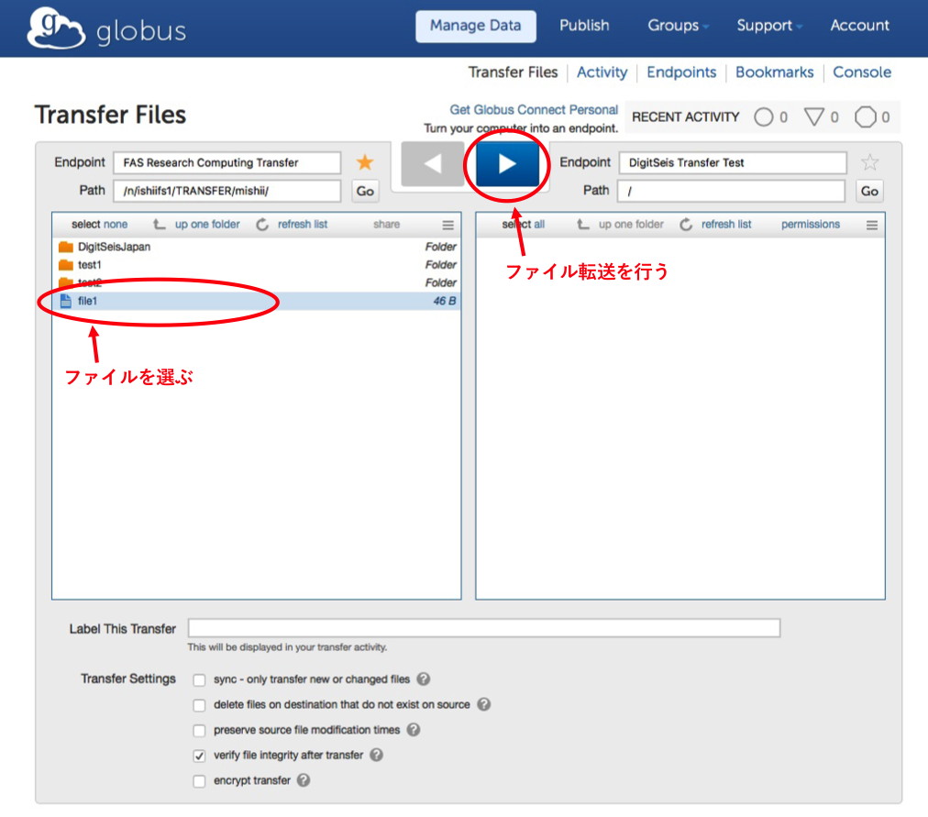
Task: Select the Transfer Files sub-tab
Action: (513, 72)
